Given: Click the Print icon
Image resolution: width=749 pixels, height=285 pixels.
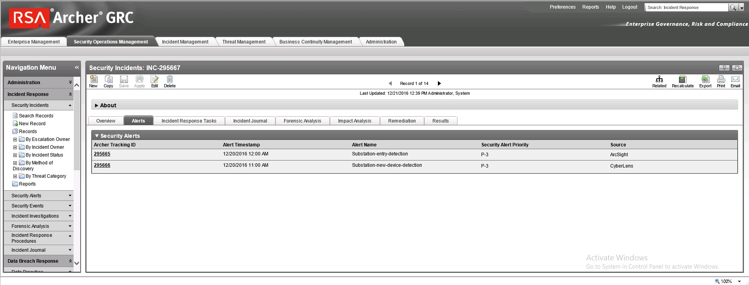Looking at the screenshot, I should (721, 79).
